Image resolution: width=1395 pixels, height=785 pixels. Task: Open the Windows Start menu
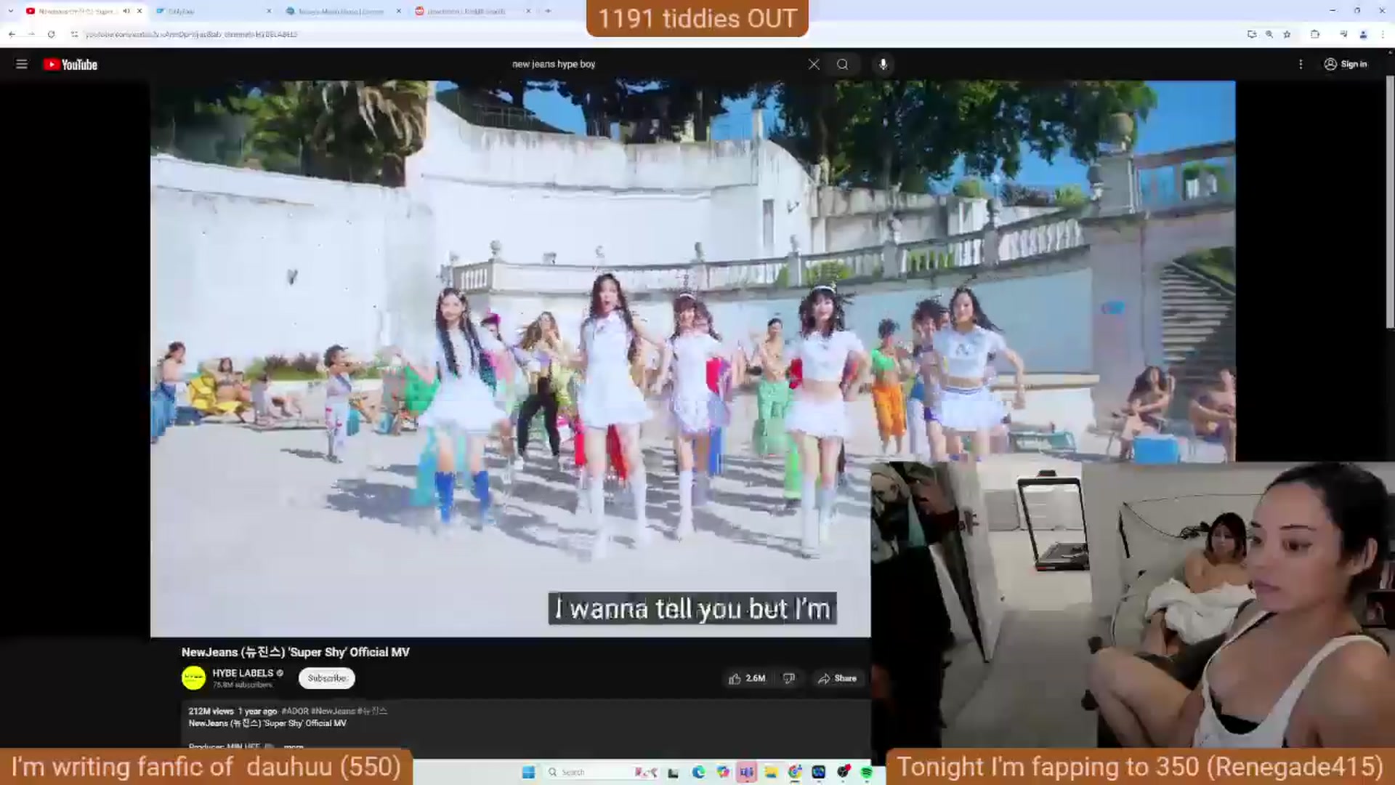(x=528, y=772)
